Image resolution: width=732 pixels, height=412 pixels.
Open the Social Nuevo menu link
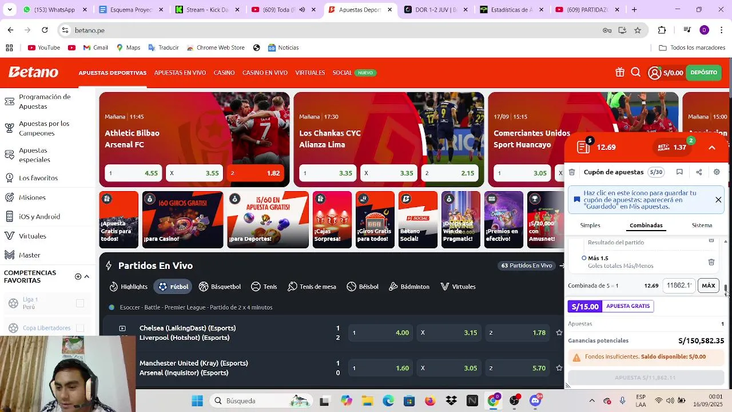(353, 73)
